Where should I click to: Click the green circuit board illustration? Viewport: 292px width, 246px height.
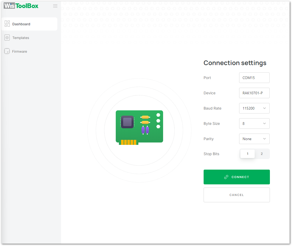click(139, 127)
